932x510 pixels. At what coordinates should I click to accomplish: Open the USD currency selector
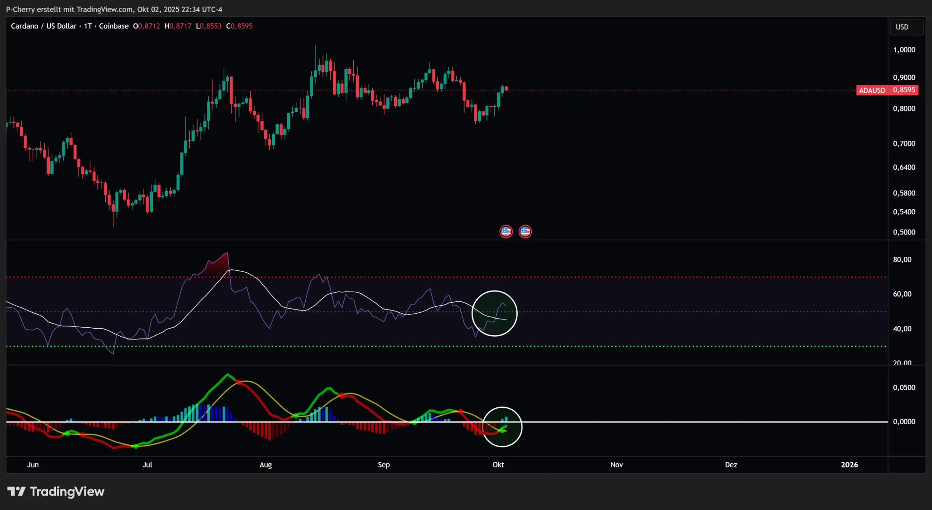coord(906,27)
